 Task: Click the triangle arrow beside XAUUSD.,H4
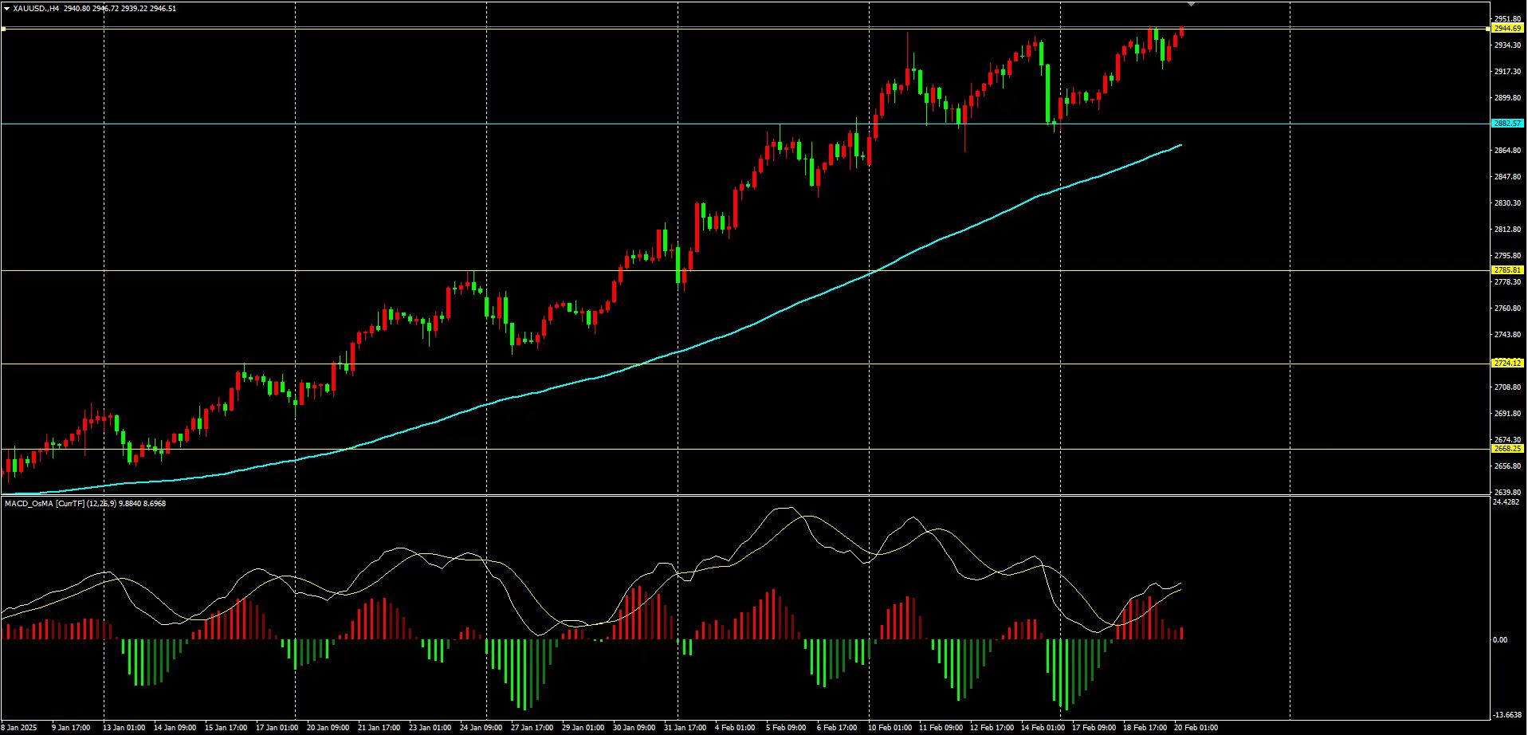tap(6, 9)
